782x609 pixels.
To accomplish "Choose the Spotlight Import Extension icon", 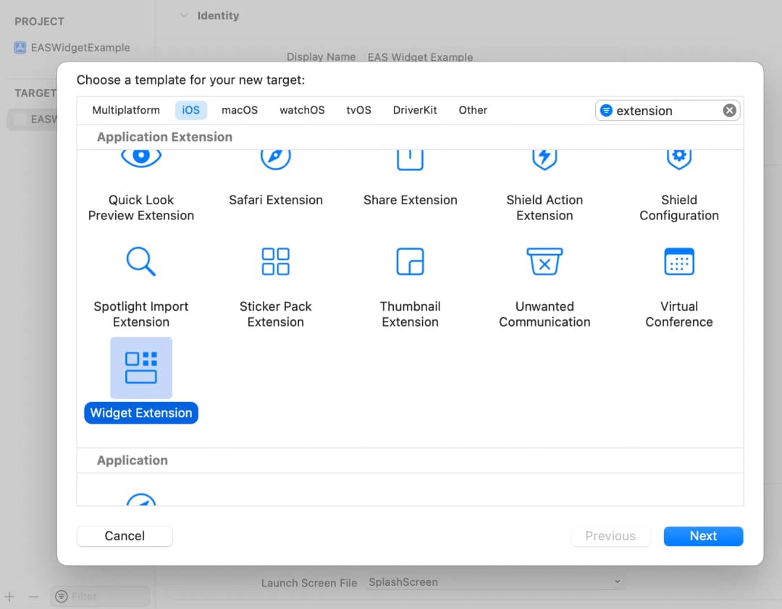I will tap(141, 261).
